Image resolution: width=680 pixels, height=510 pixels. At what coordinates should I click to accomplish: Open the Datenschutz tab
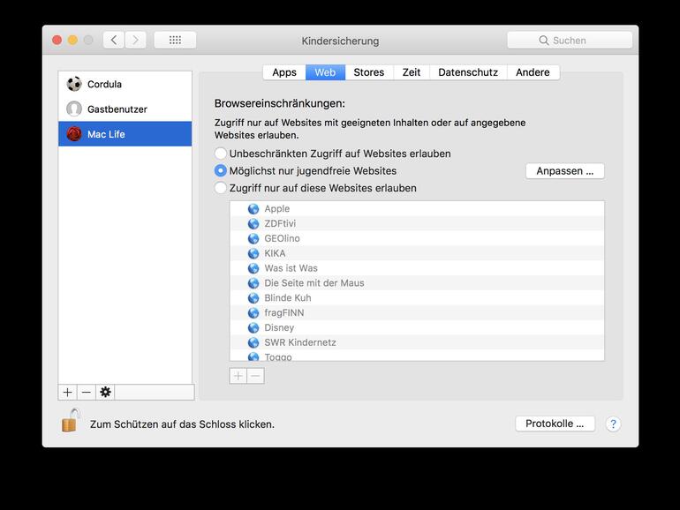[x=468, y=72]
